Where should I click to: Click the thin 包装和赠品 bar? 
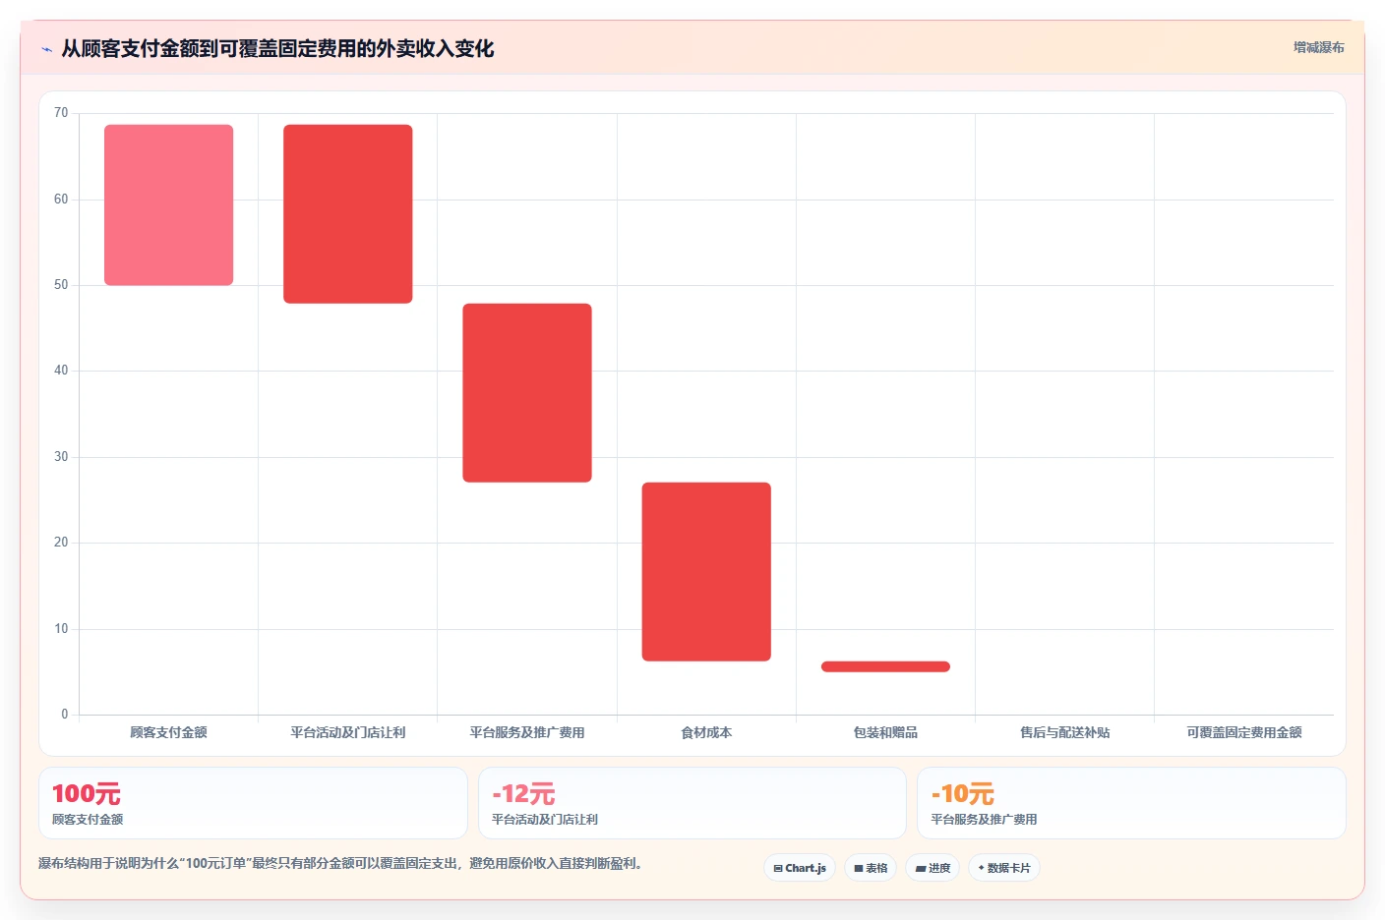click(x=885, y=666)
